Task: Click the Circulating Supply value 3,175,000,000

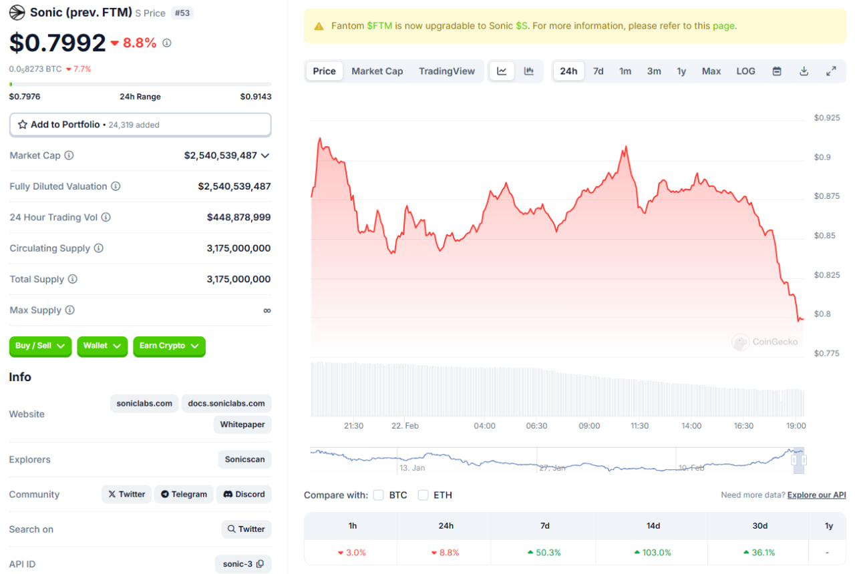Action: click(x=239, y=248)
